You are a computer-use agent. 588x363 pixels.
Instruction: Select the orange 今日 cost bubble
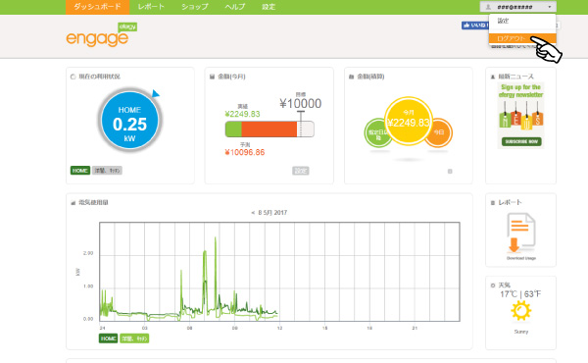(440, 132)
